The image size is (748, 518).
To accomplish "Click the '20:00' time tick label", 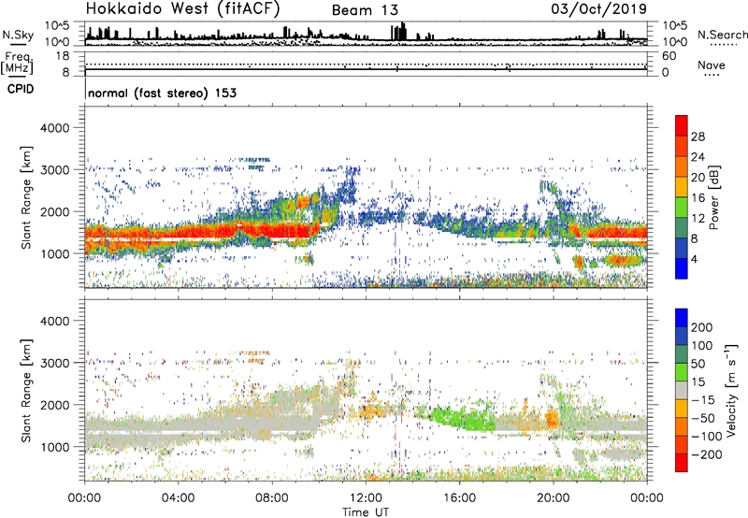I will point(553,498).
